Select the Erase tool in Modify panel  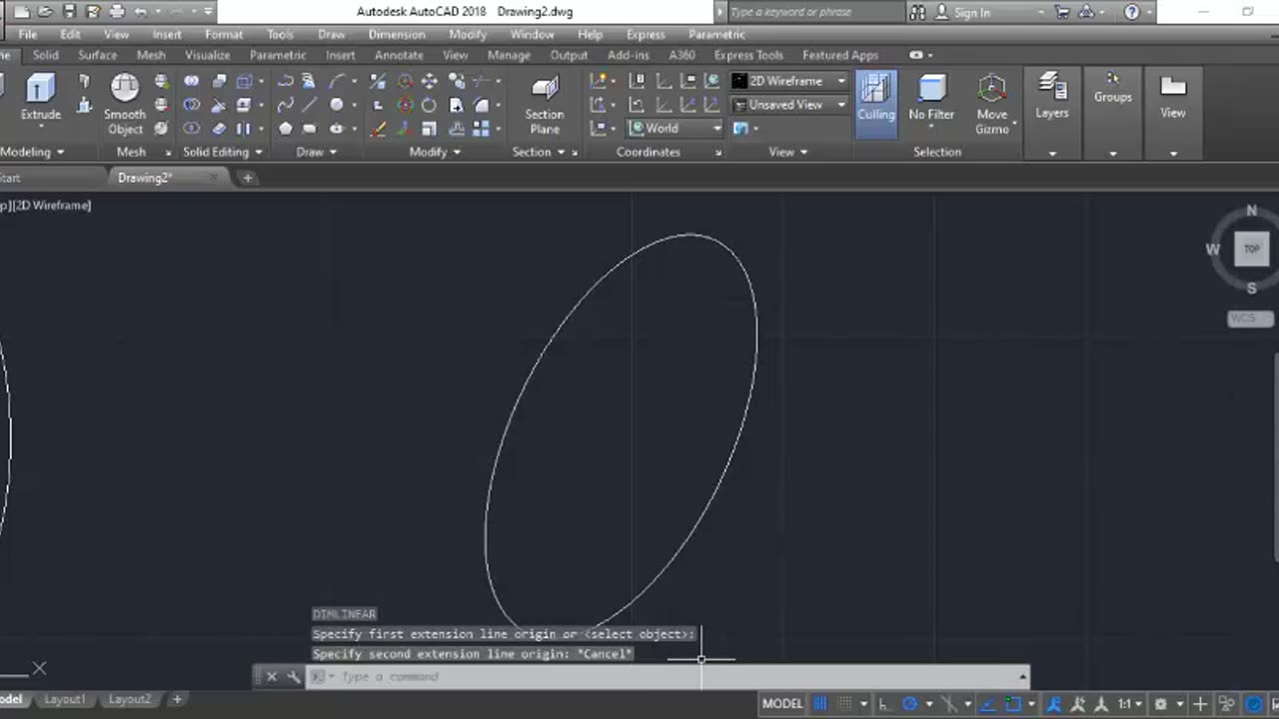(379, 129)
